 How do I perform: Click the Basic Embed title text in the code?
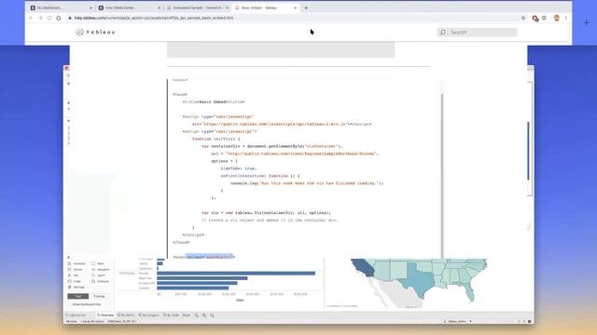click(x=213, y=101)
